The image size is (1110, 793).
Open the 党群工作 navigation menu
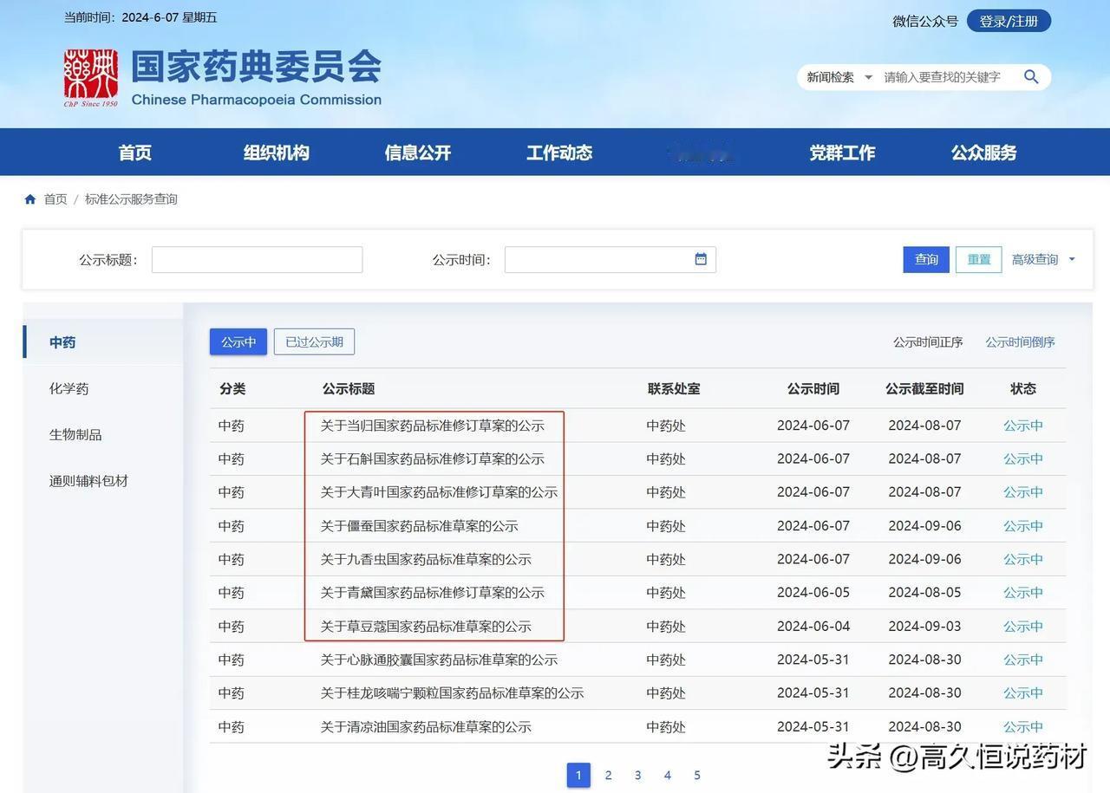coord(842,153)
